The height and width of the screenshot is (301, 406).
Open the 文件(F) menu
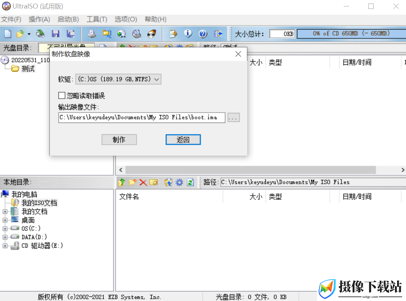tap(11, 20)
